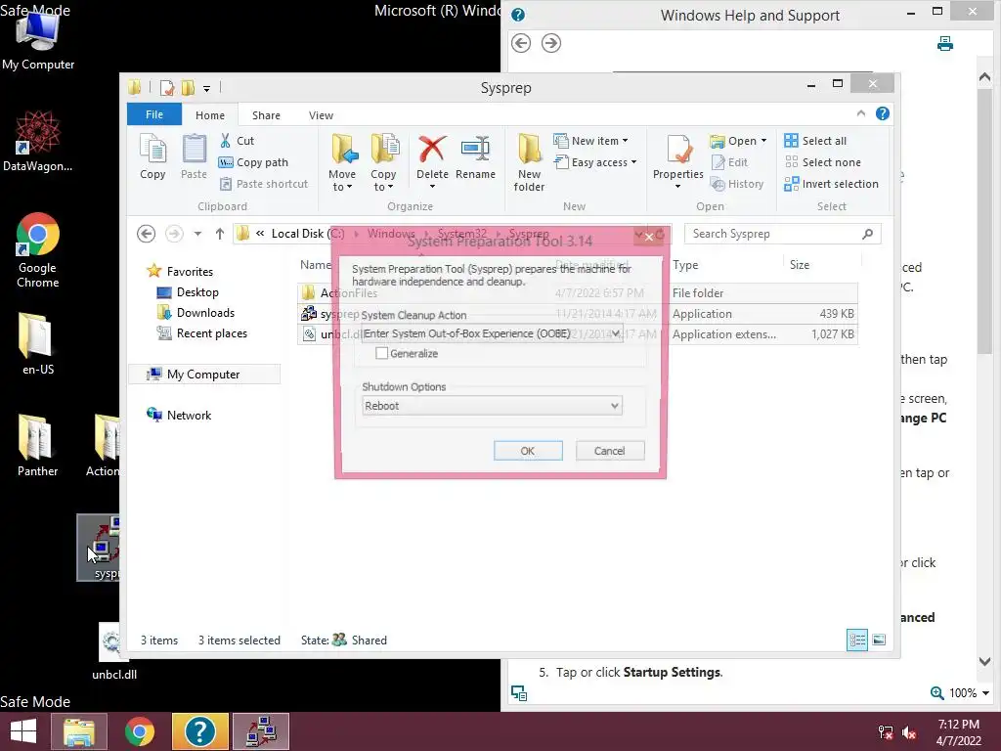
Task: Open the Move to menu
Action: coord(343,162)
